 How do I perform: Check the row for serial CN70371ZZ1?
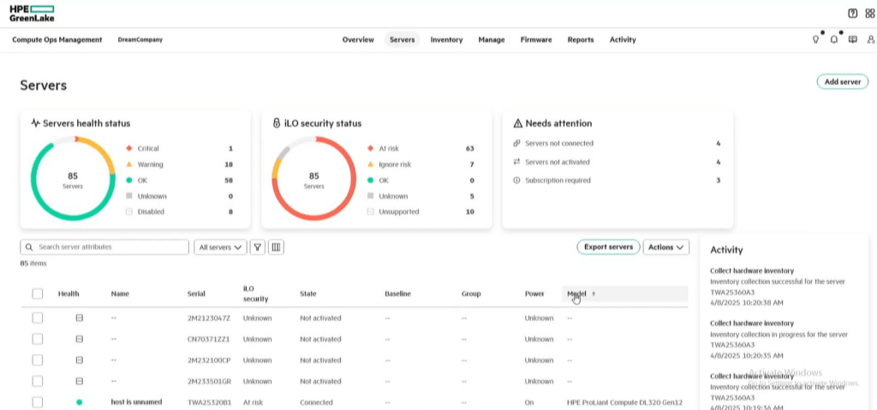(38, 339)
